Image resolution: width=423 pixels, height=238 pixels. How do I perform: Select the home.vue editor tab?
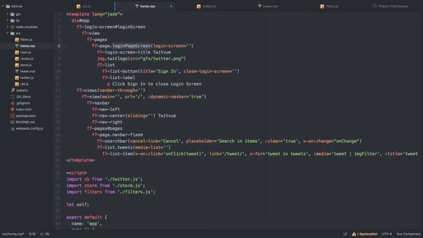[145, 6]
